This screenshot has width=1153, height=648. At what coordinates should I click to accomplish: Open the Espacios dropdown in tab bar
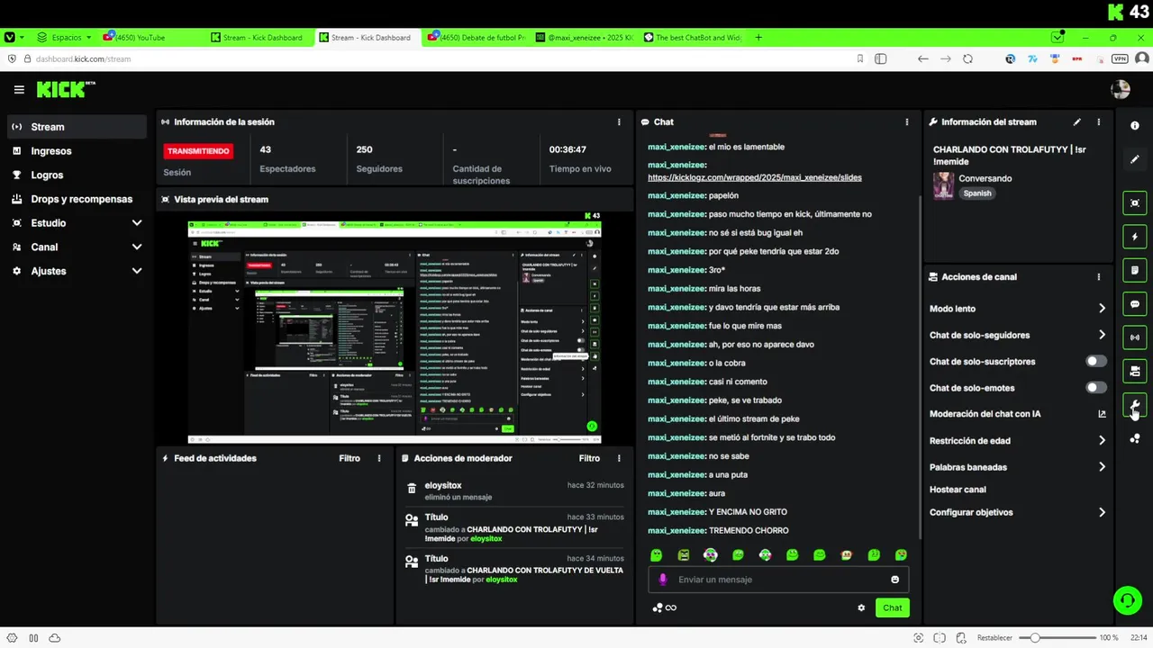click(64, 37)
